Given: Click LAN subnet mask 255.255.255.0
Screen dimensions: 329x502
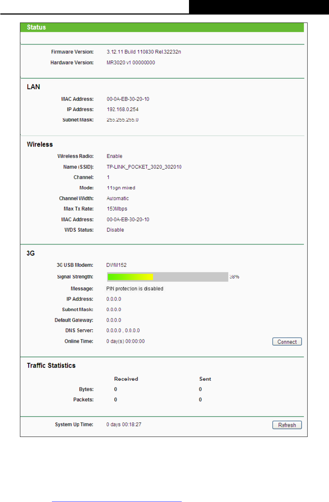Looking at the screenshot, I should [122, 120].
